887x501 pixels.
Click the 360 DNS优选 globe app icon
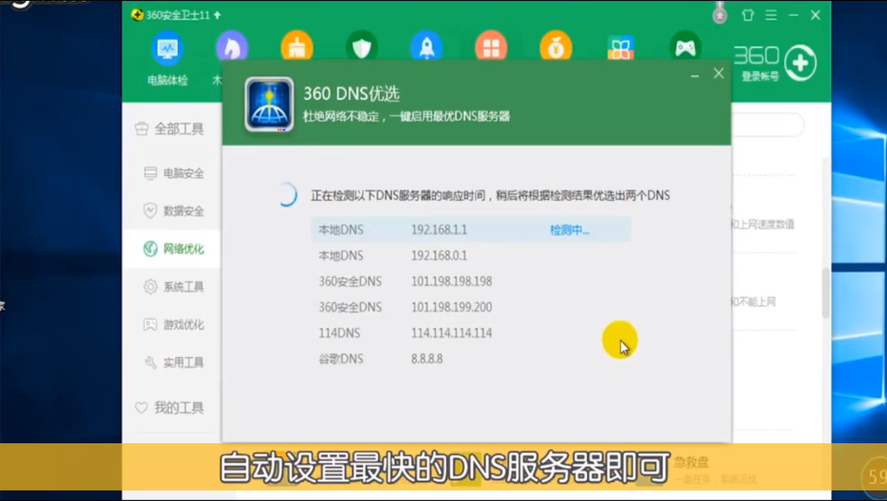pos(269,105)
